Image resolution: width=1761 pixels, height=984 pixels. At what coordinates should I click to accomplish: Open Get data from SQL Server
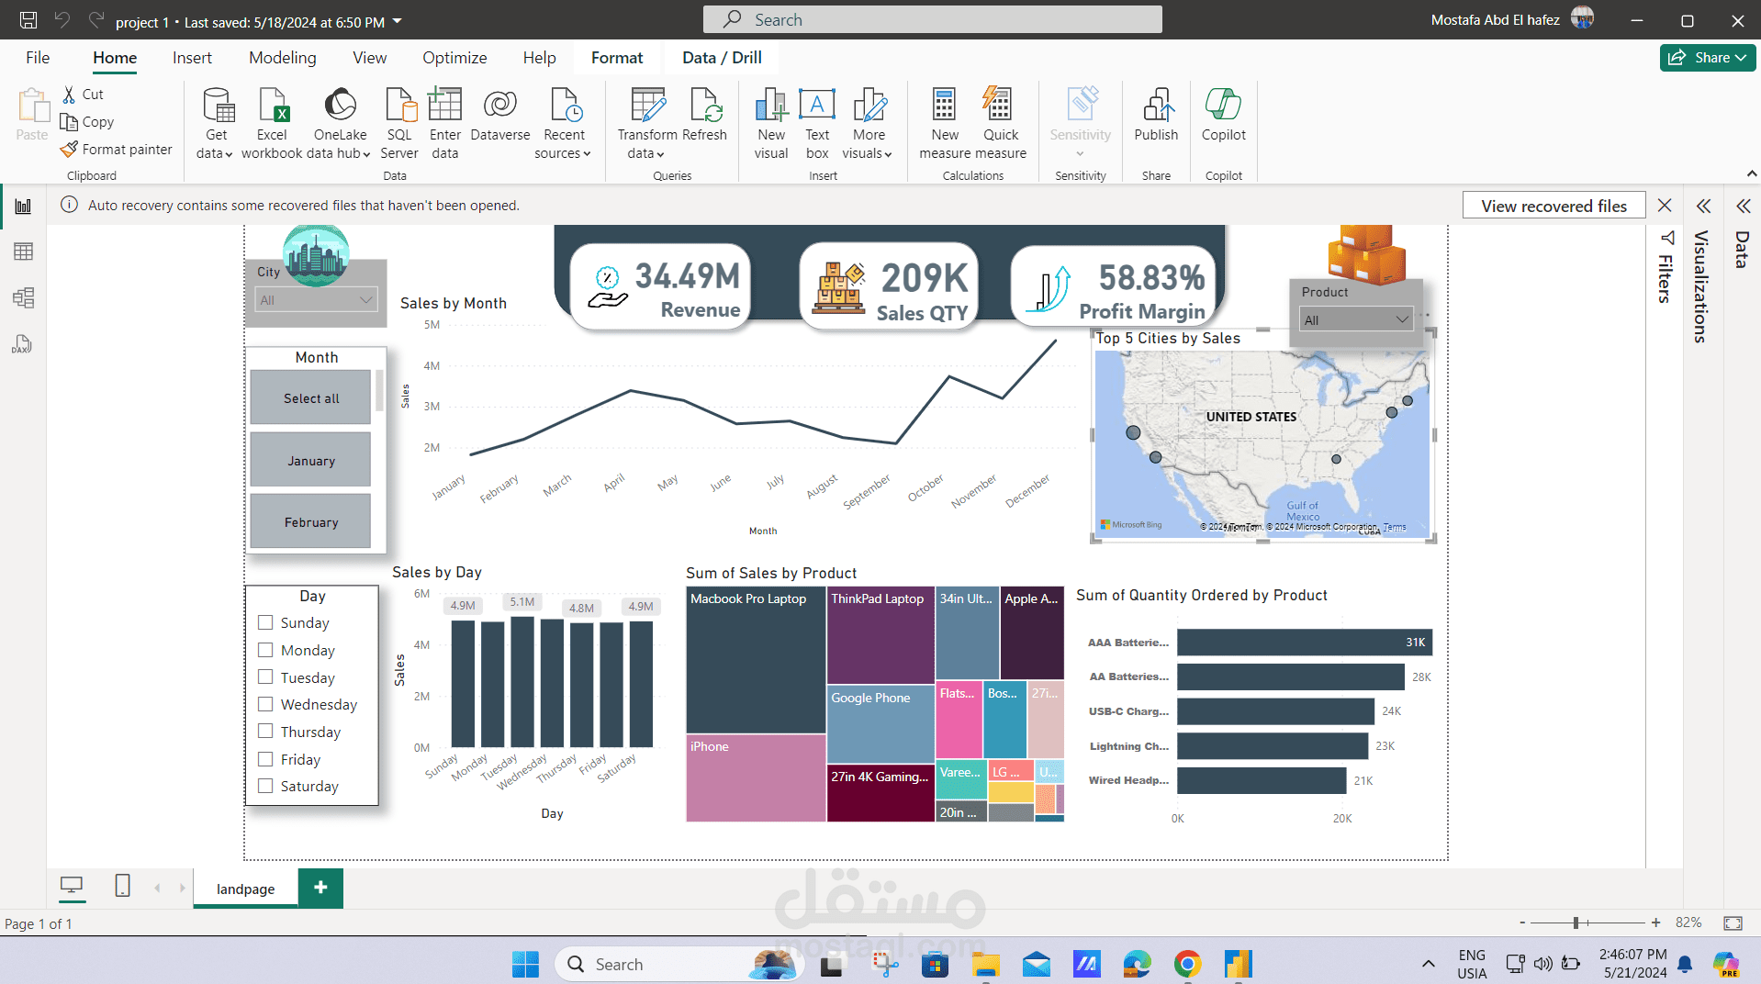point(399,122)
